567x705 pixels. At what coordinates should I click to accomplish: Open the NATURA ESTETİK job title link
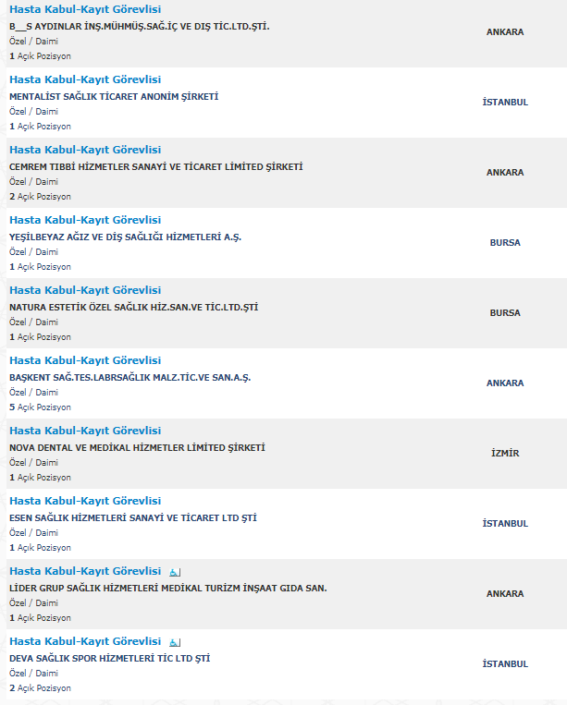[85, 290]
